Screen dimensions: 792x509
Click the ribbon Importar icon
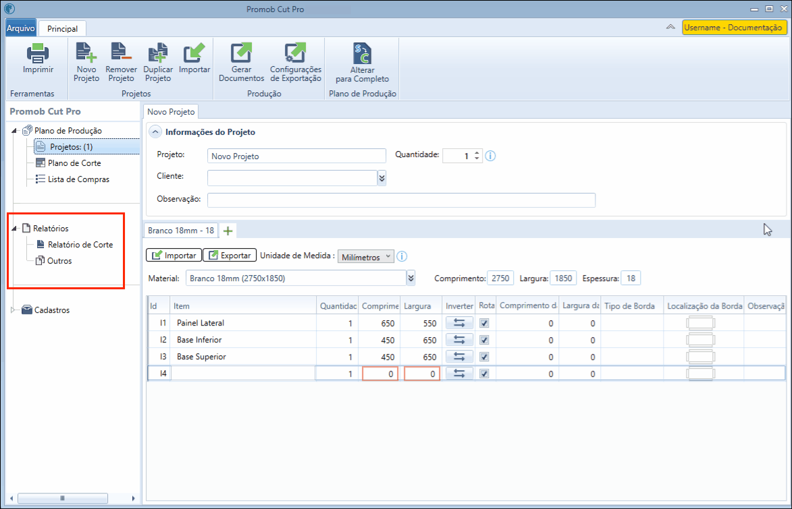click(194, 53)
